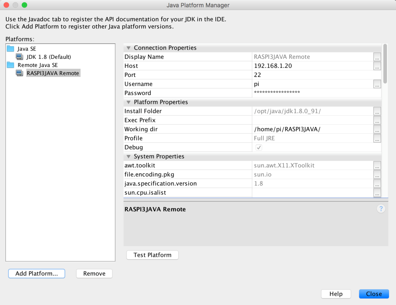
Task: Toggle the Debug checkbox
Action: click(259, 147)
